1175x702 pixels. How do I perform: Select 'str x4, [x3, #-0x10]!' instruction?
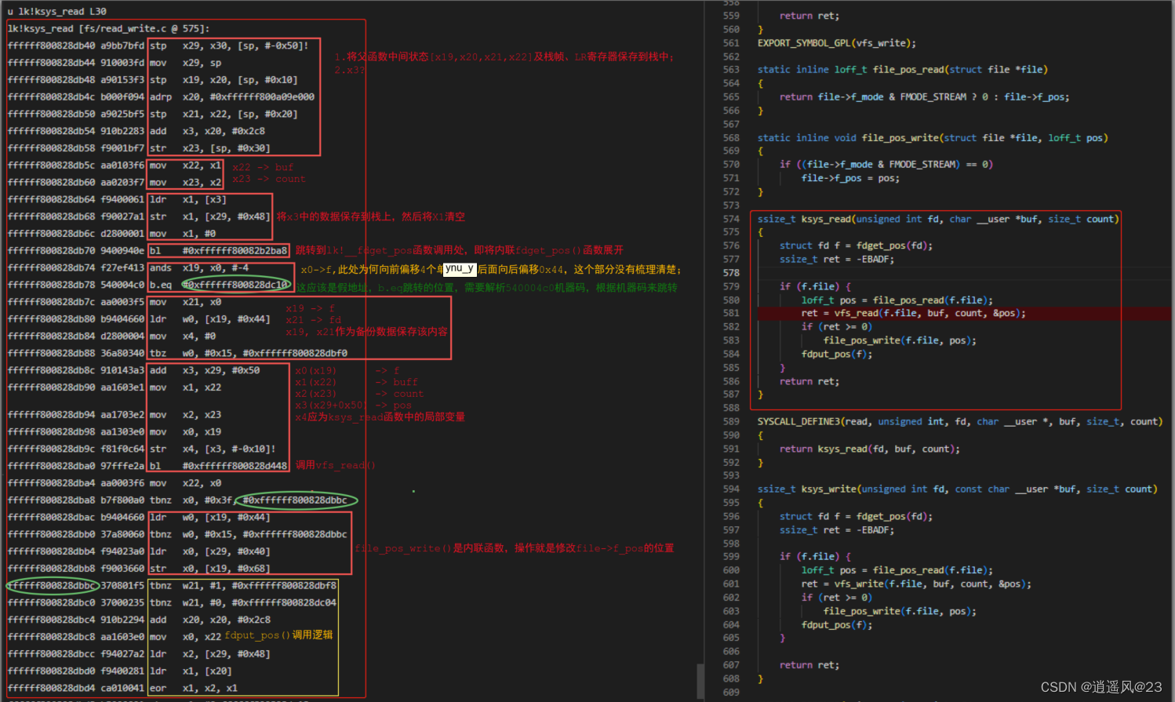tap(213, 449)
